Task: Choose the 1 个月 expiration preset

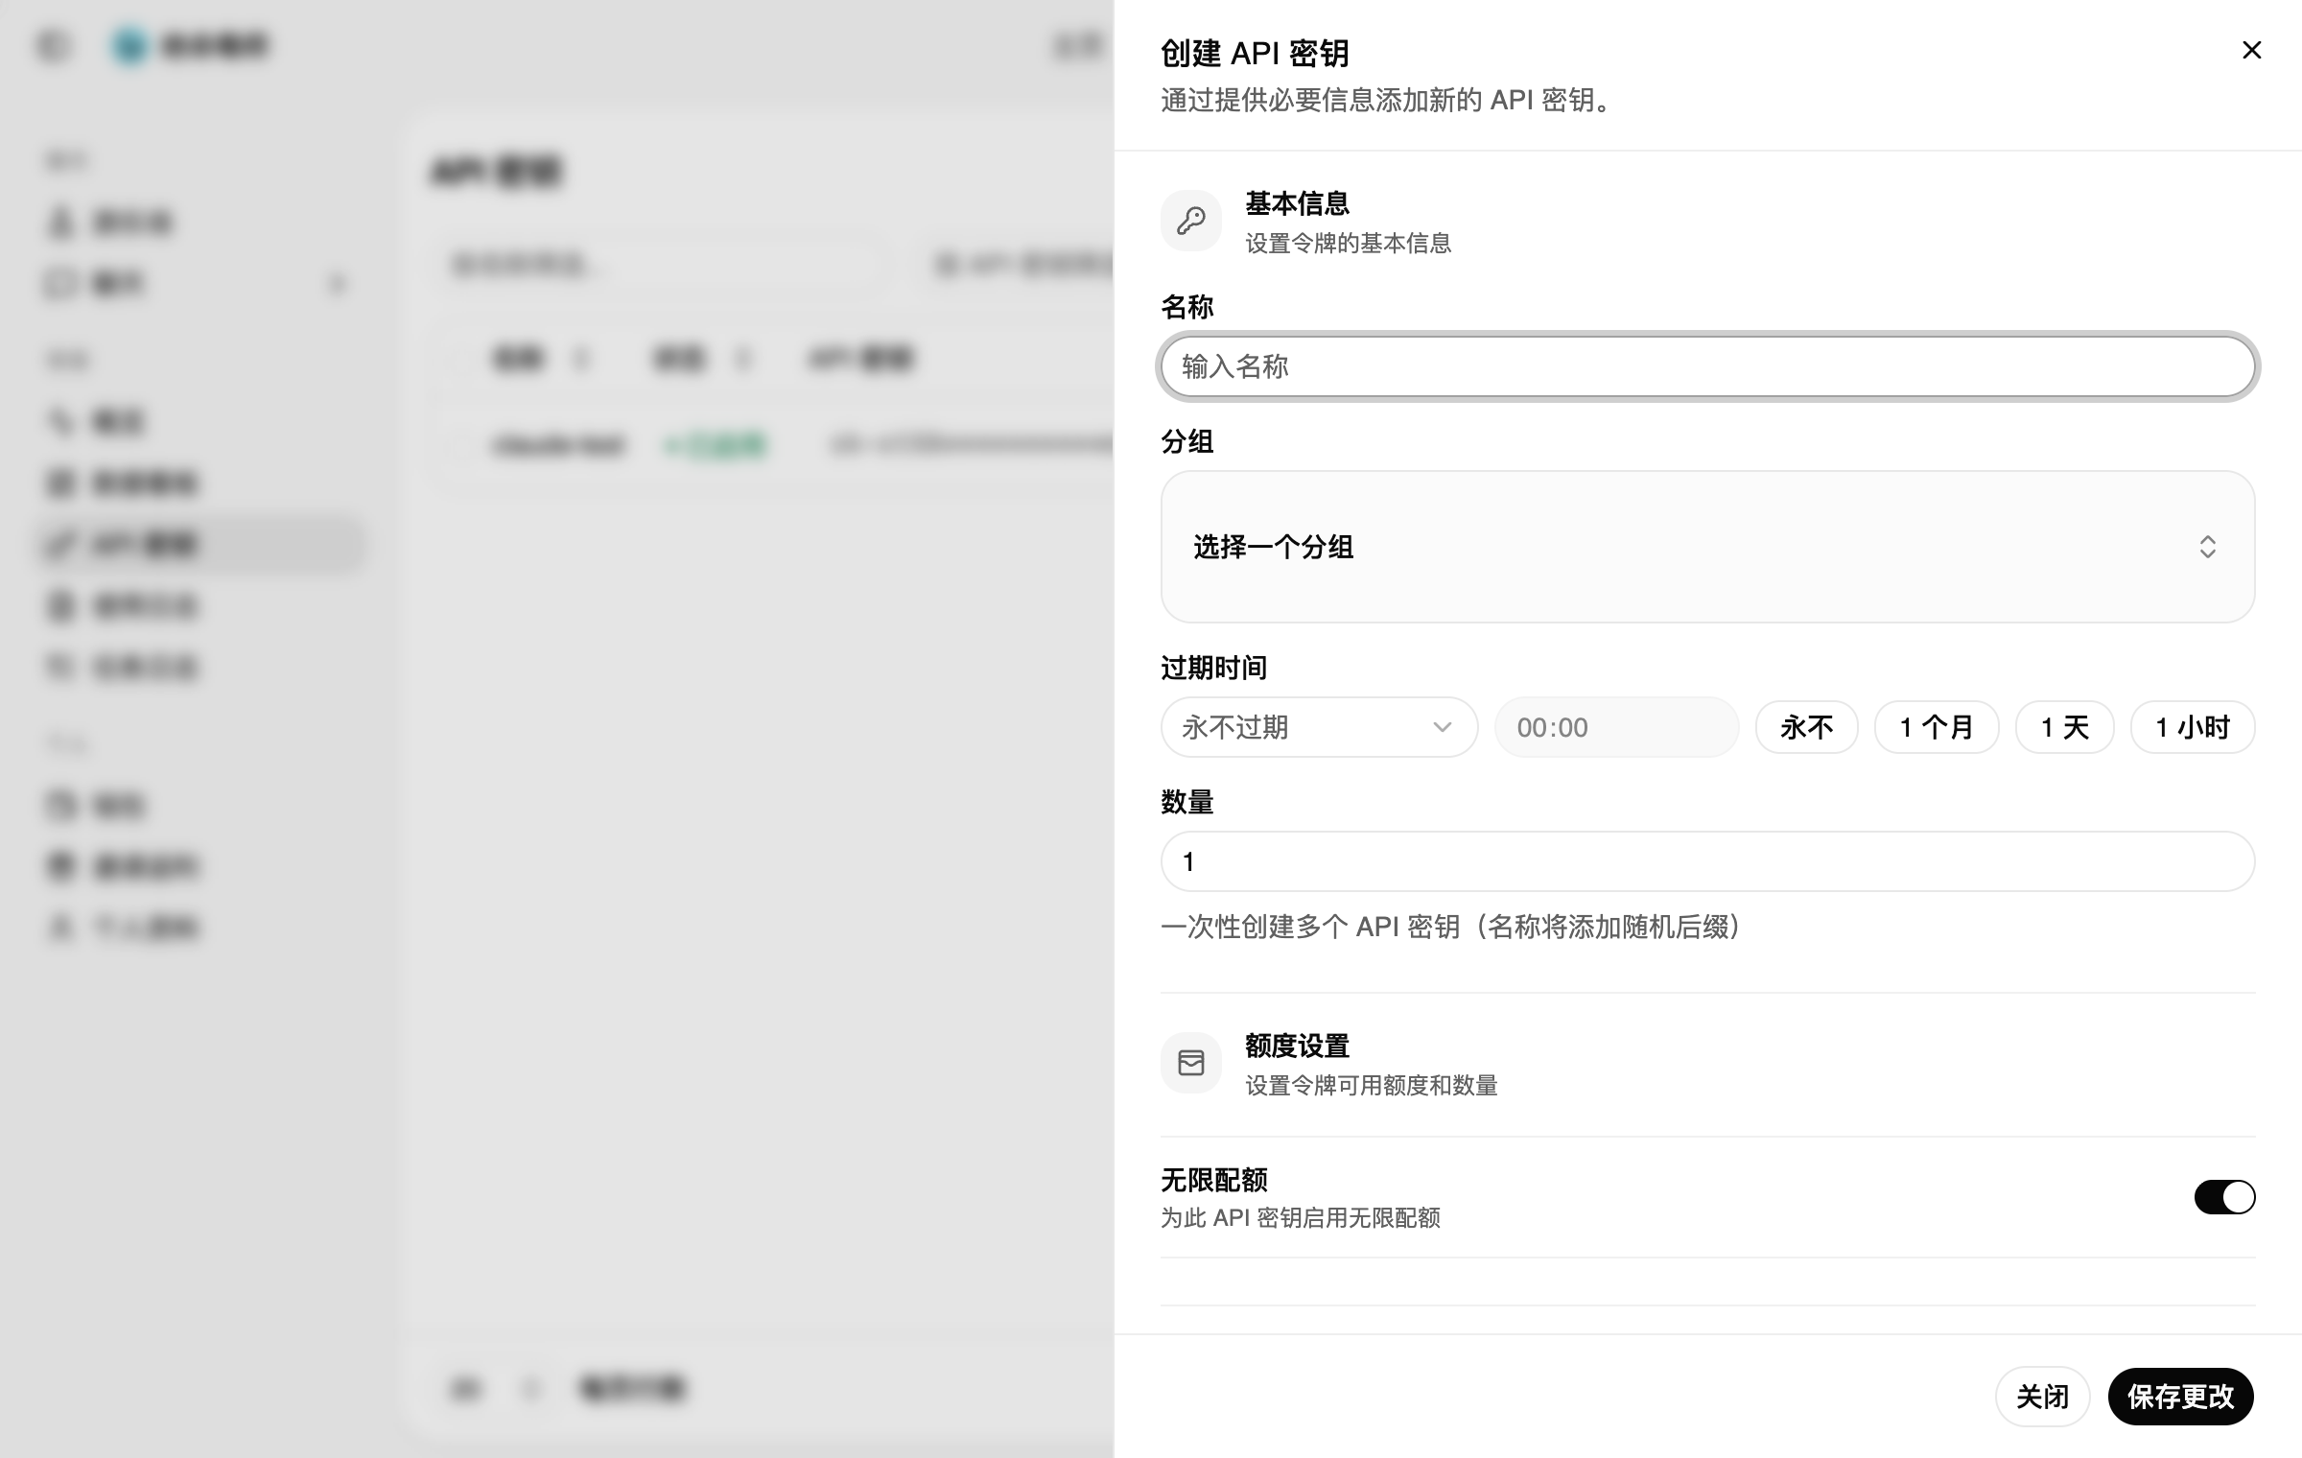Action: pyautogui.click(x=1937, y=727)
